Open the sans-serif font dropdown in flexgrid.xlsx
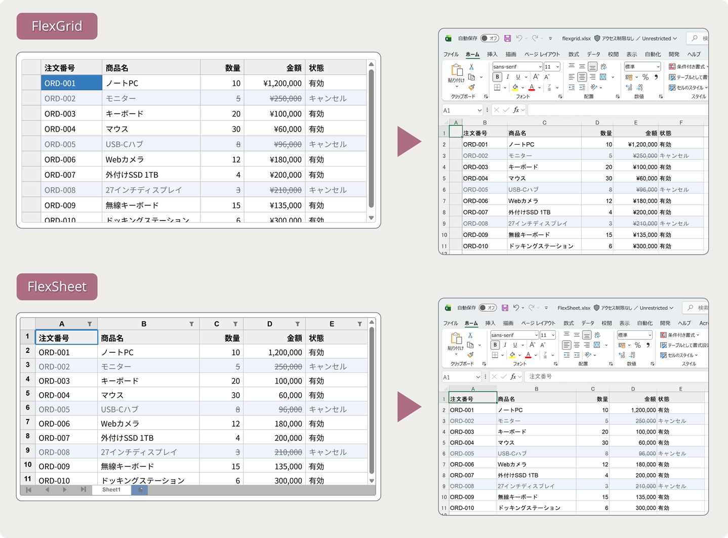Screen dimensions: 728x538 point(540,67)
